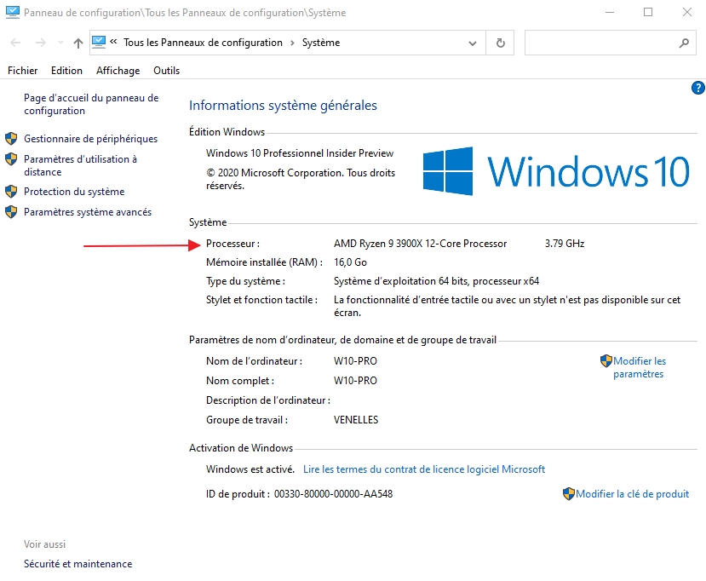Click 'Mémoire installée (RAM) :' label
Screen dimensions: 706x581
click(264, 262)
